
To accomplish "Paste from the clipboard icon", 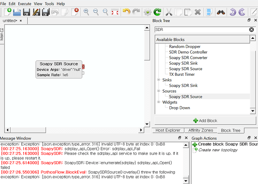I will (x=188, y=12).
